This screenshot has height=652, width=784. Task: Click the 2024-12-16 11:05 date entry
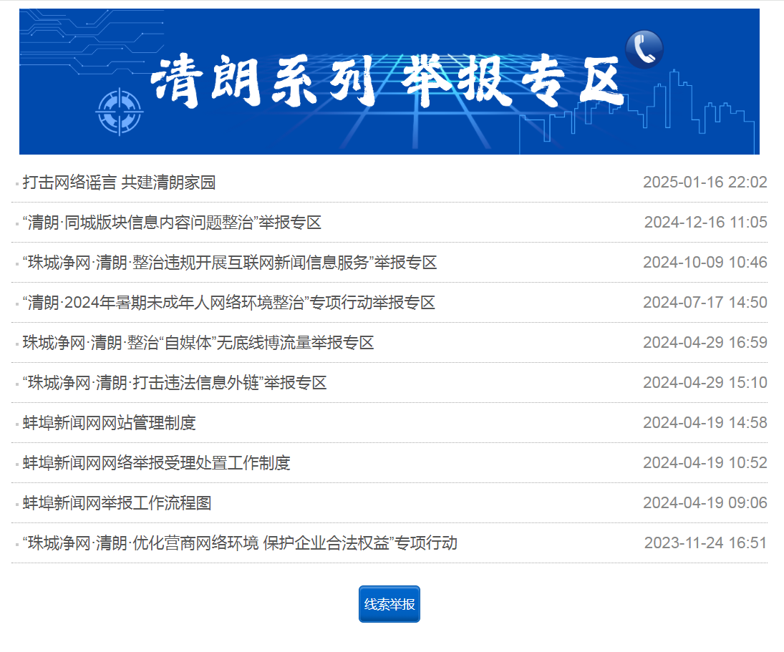(x=705, y=223)
